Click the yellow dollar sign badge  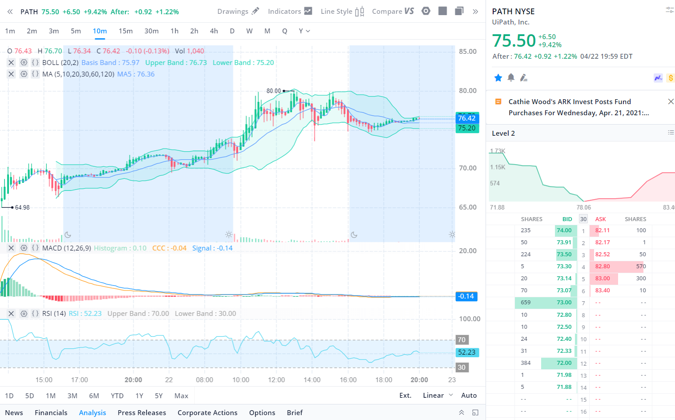pyautogui.click(x=671, y=78)
